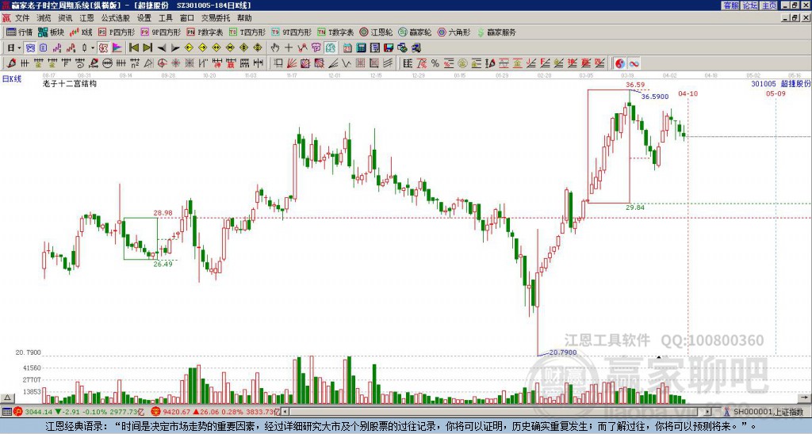The image size is (812, 434).
Task: Select the Gann fan lines tool
Action: [292, 63]
